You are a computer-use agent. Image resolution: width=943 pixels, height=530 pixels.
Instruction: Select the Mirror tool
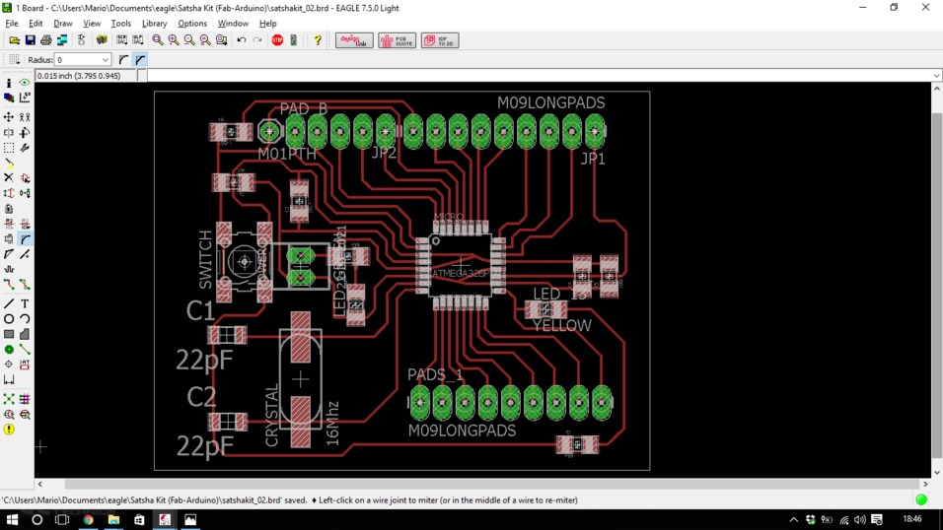click(9, 132)
